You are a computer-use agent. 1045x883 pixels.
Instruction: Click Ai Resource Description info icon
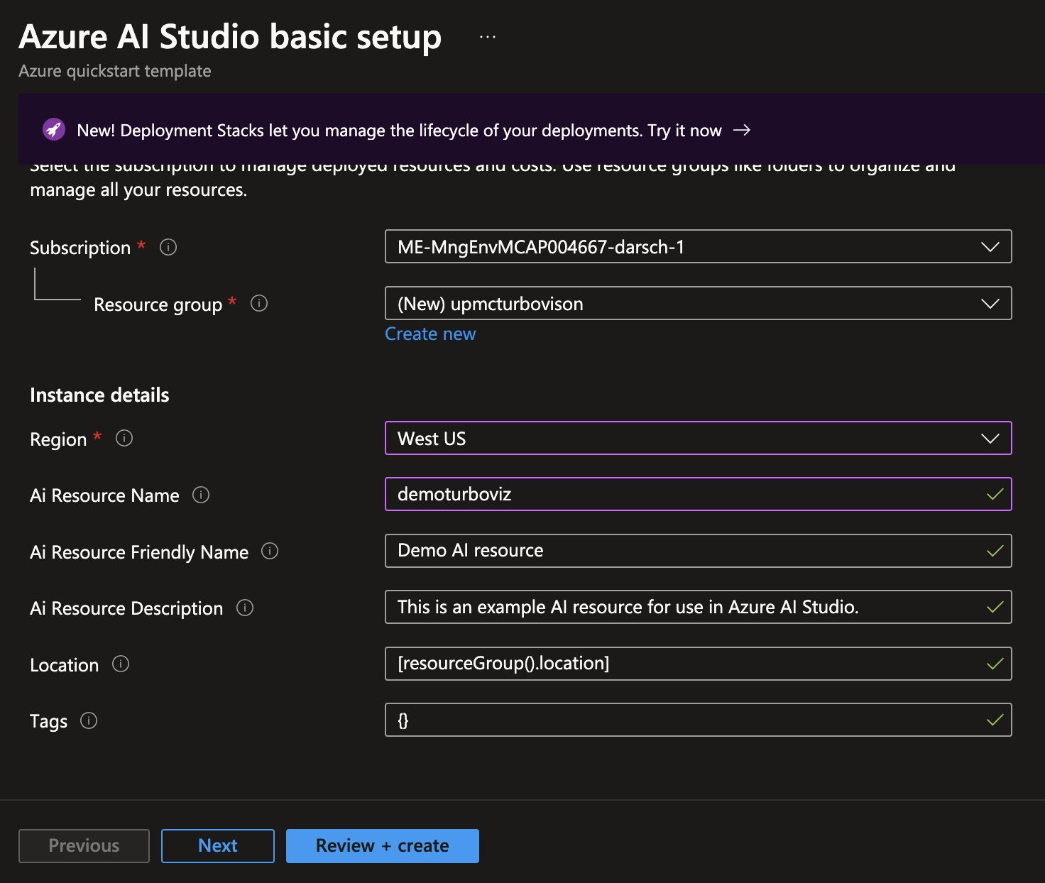click(x=245, y=608)
